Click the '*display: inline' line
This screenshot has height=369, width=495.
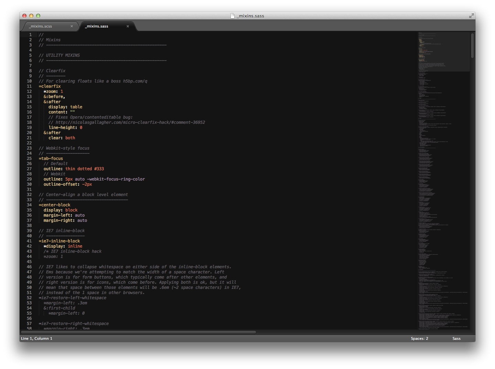[63, 246]
